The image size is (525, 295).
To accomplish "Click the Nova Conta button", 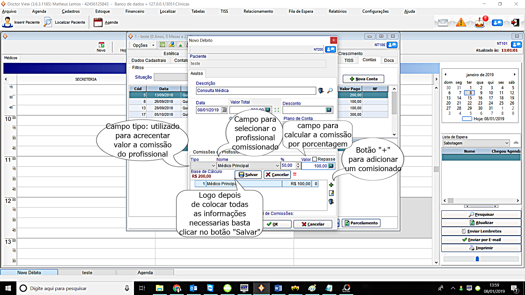I will (x=363, y=79).
